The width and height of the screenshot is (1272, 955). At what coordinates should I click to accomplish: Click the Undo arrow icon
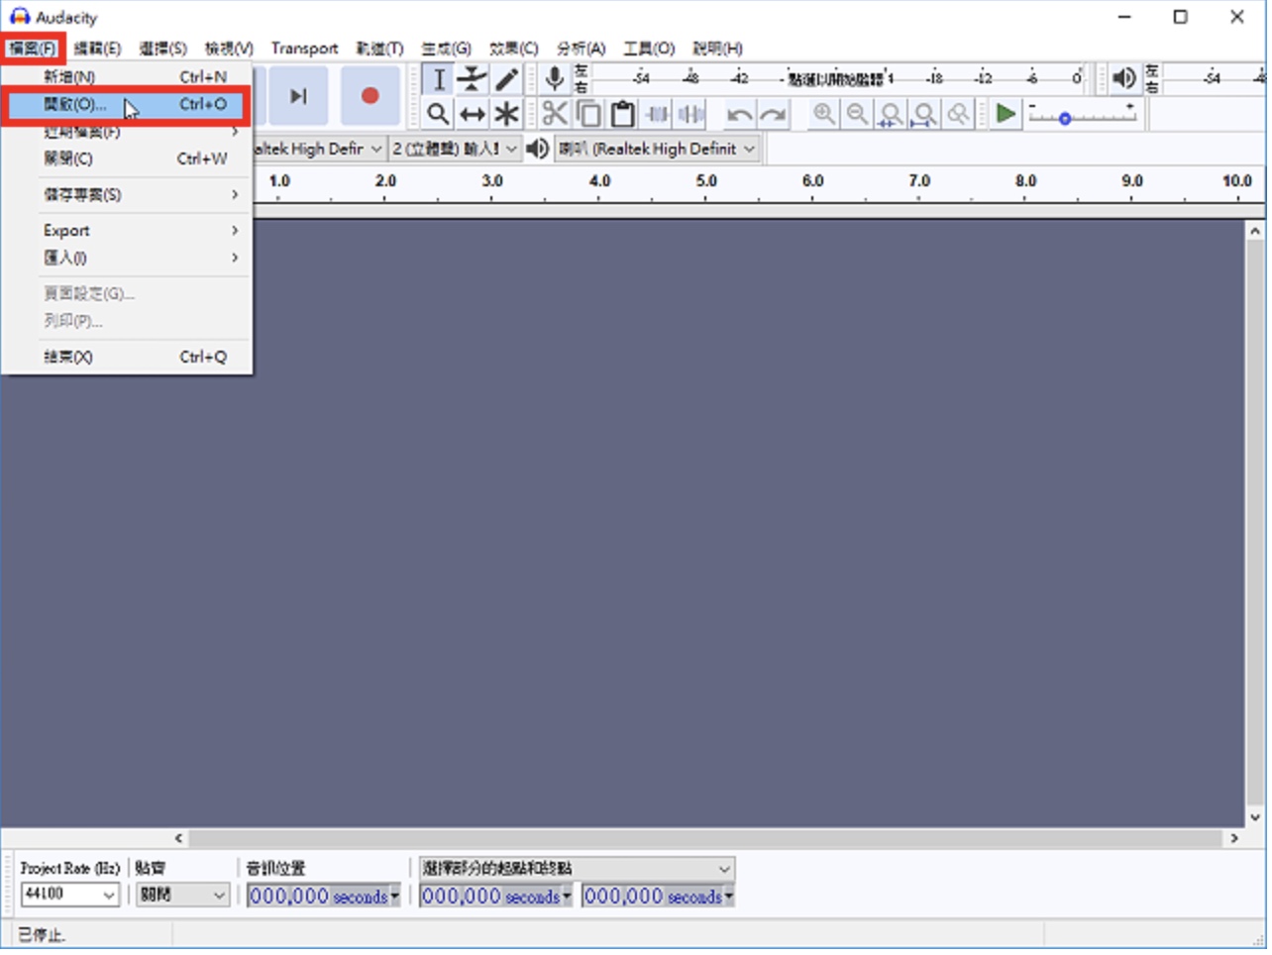[x=739, y=114]
